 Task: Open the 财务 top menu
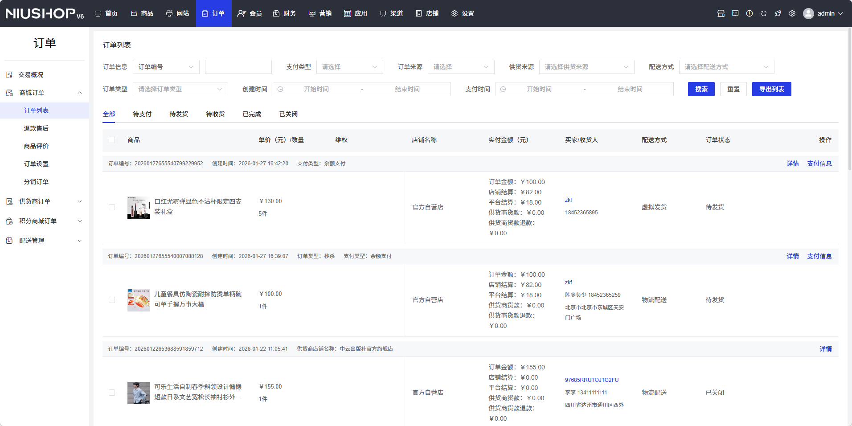point(284,13)
